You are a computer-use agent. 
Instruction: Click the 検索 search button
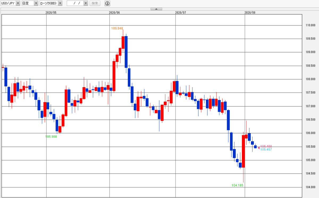[95, 3]
